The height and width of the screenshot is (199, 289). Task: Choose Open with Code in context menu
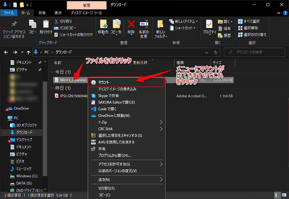click(127, 109)
